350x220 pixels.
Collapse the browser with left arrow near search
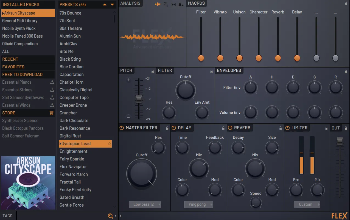coord(116,216)
